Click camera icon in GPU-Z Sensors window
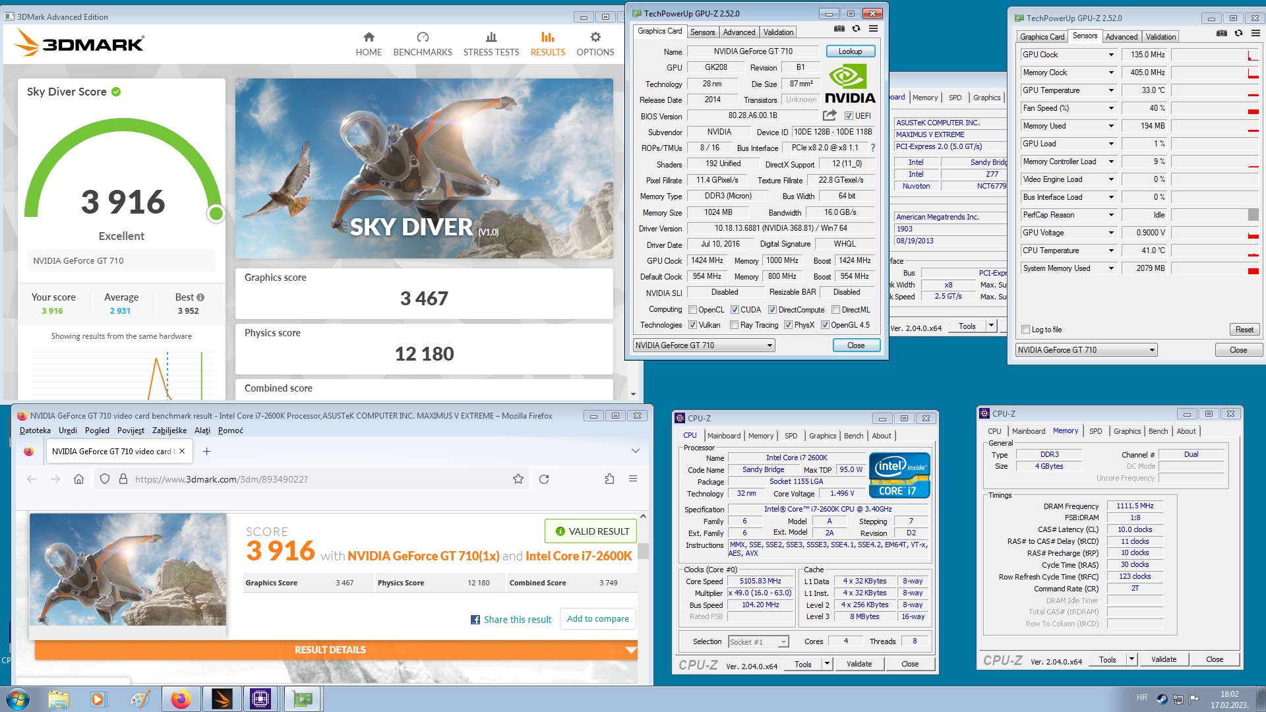This screenshot has height=712, width=1266. pyautogui.click(x=1221, y=33)
